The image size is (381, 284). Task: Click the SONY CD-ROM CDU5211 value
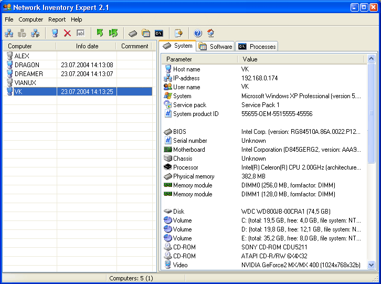coord(274,247)
